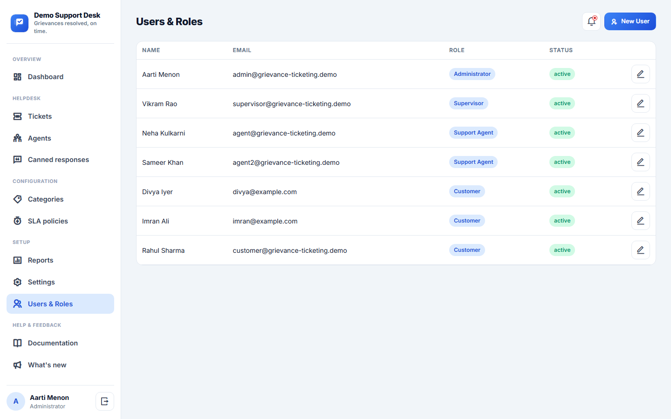
Task: Click the ROLE column header
Action: (457, 50)
